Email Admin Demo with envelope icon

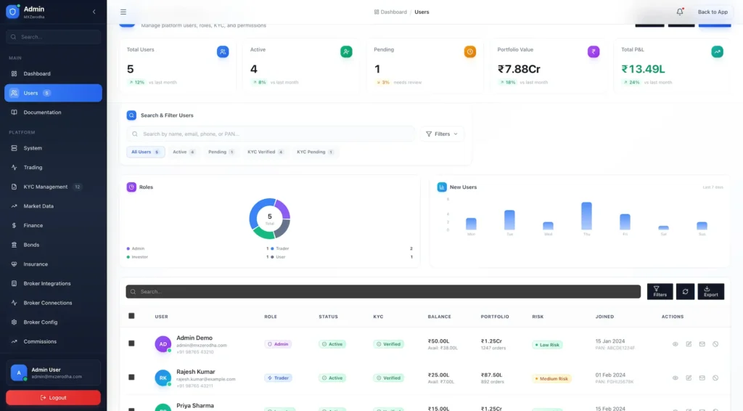(x=702, y=344)
